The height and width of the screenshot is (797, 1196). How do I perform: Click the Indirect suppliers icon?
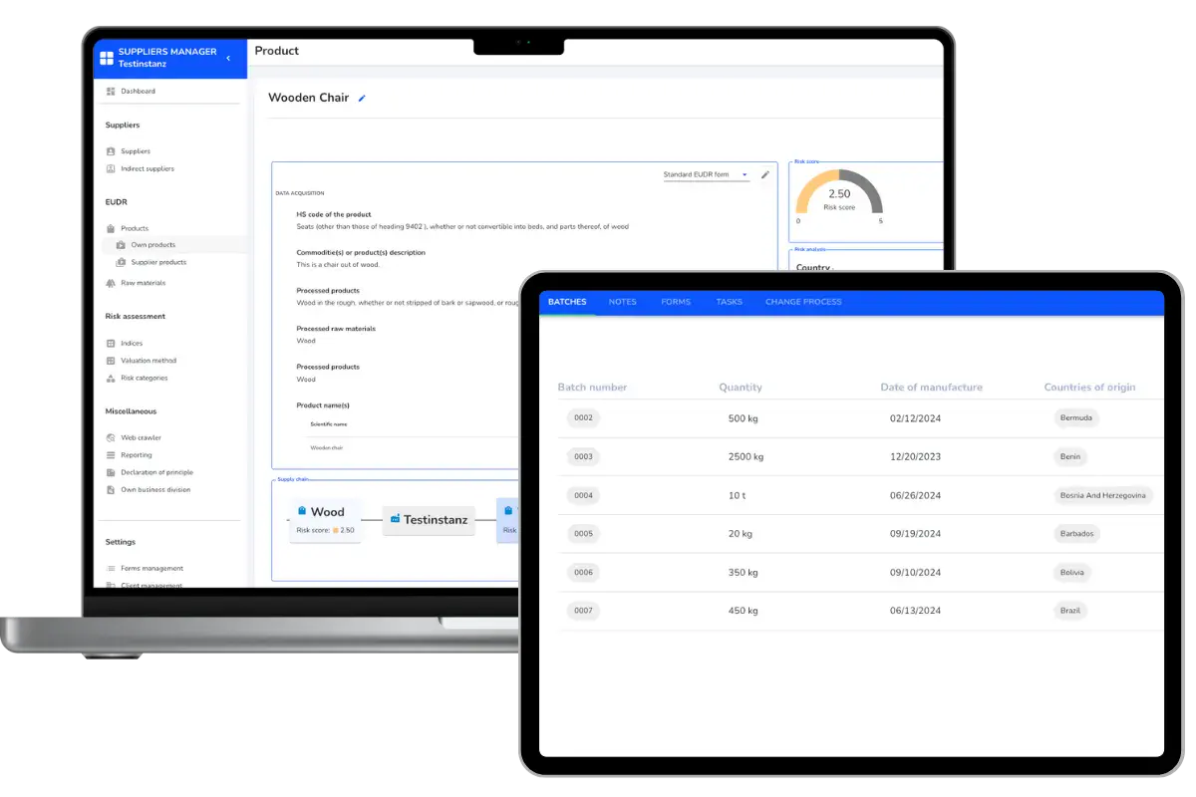coord(111,169)
